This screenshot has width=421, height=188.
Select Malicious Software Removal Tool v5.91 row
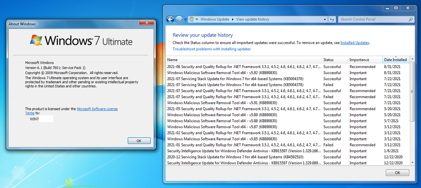click(x=288, y=103)
